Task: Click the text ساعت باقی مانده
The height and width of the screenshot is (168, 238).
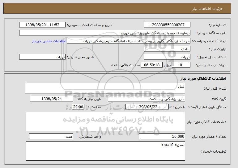Action: pyautogui.click(x=125, y=65)
